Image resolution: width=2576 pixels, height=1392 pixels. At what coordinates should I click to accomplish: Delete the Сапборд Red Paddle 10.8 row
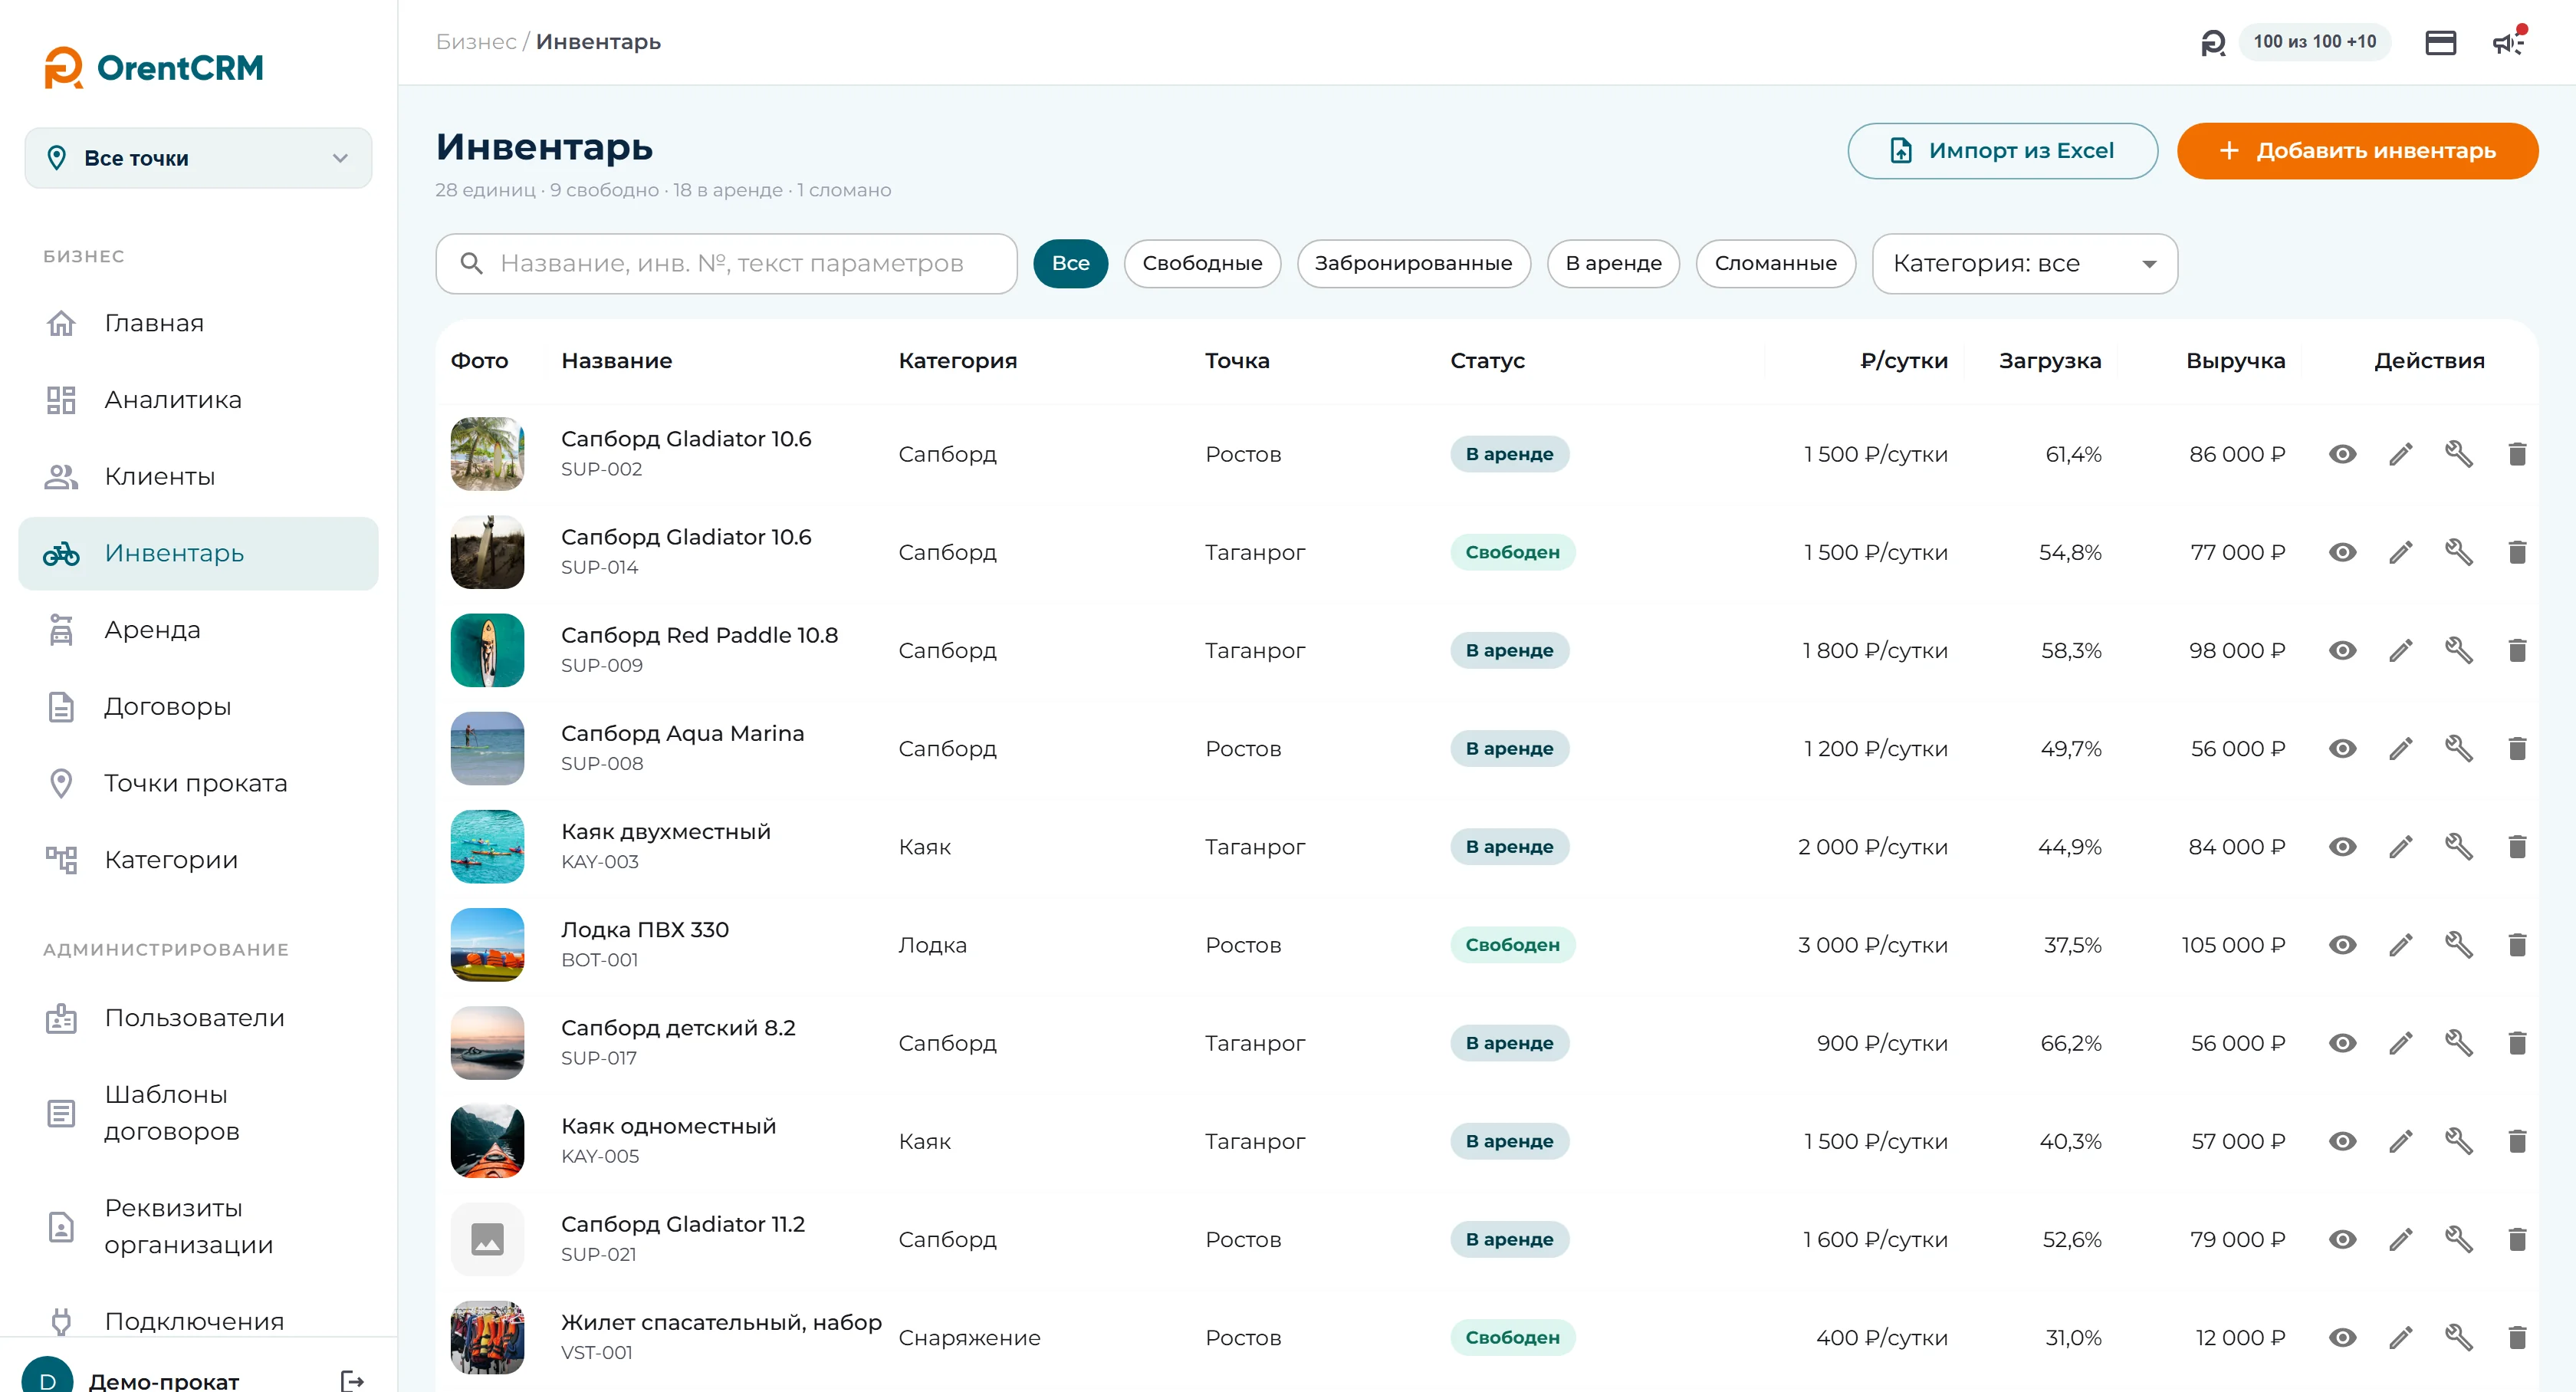coord(2517,650)
